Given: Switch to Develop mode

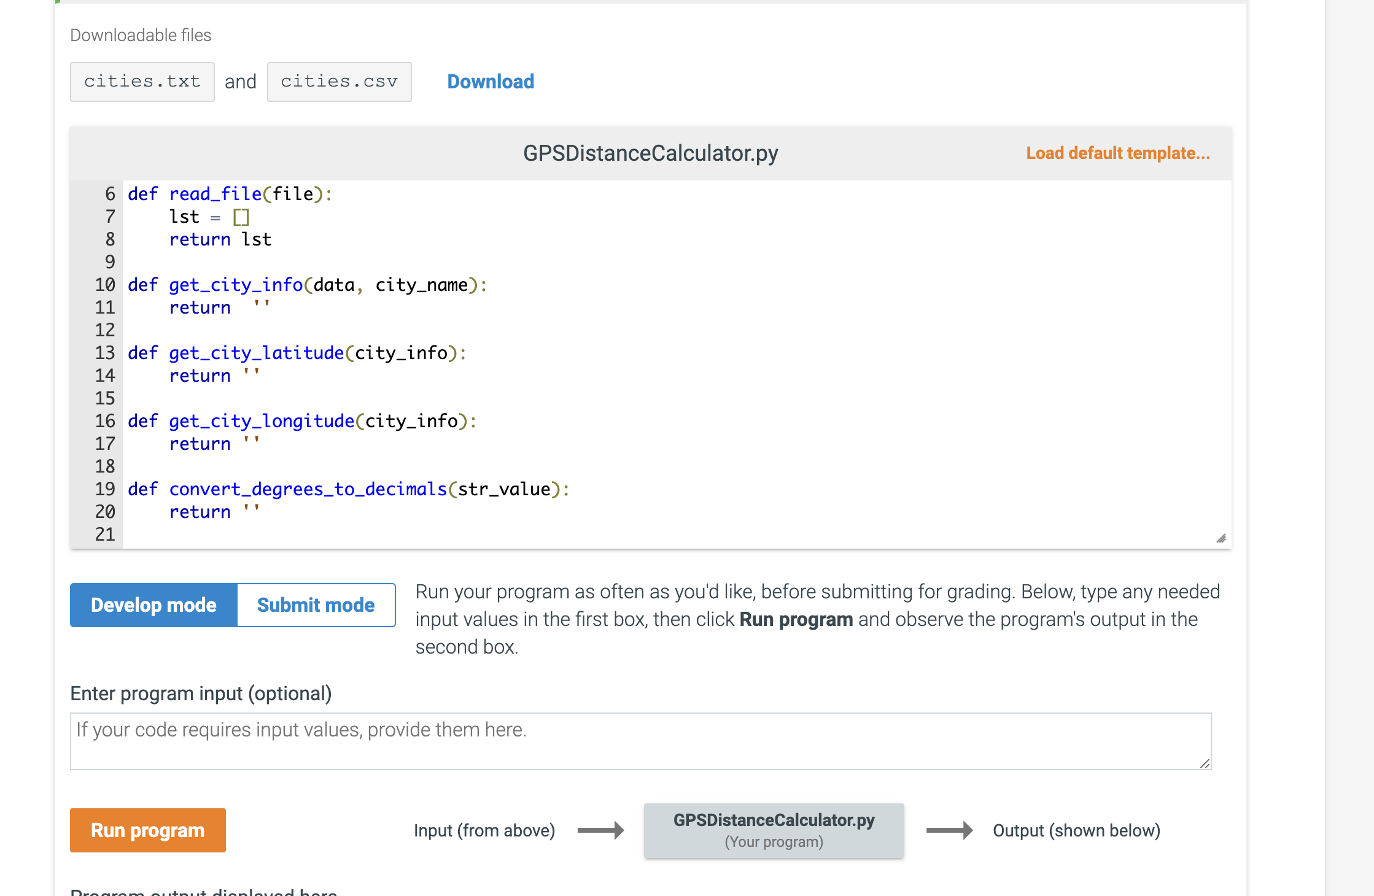Looking at the screenshot, I should click(153, 605).
